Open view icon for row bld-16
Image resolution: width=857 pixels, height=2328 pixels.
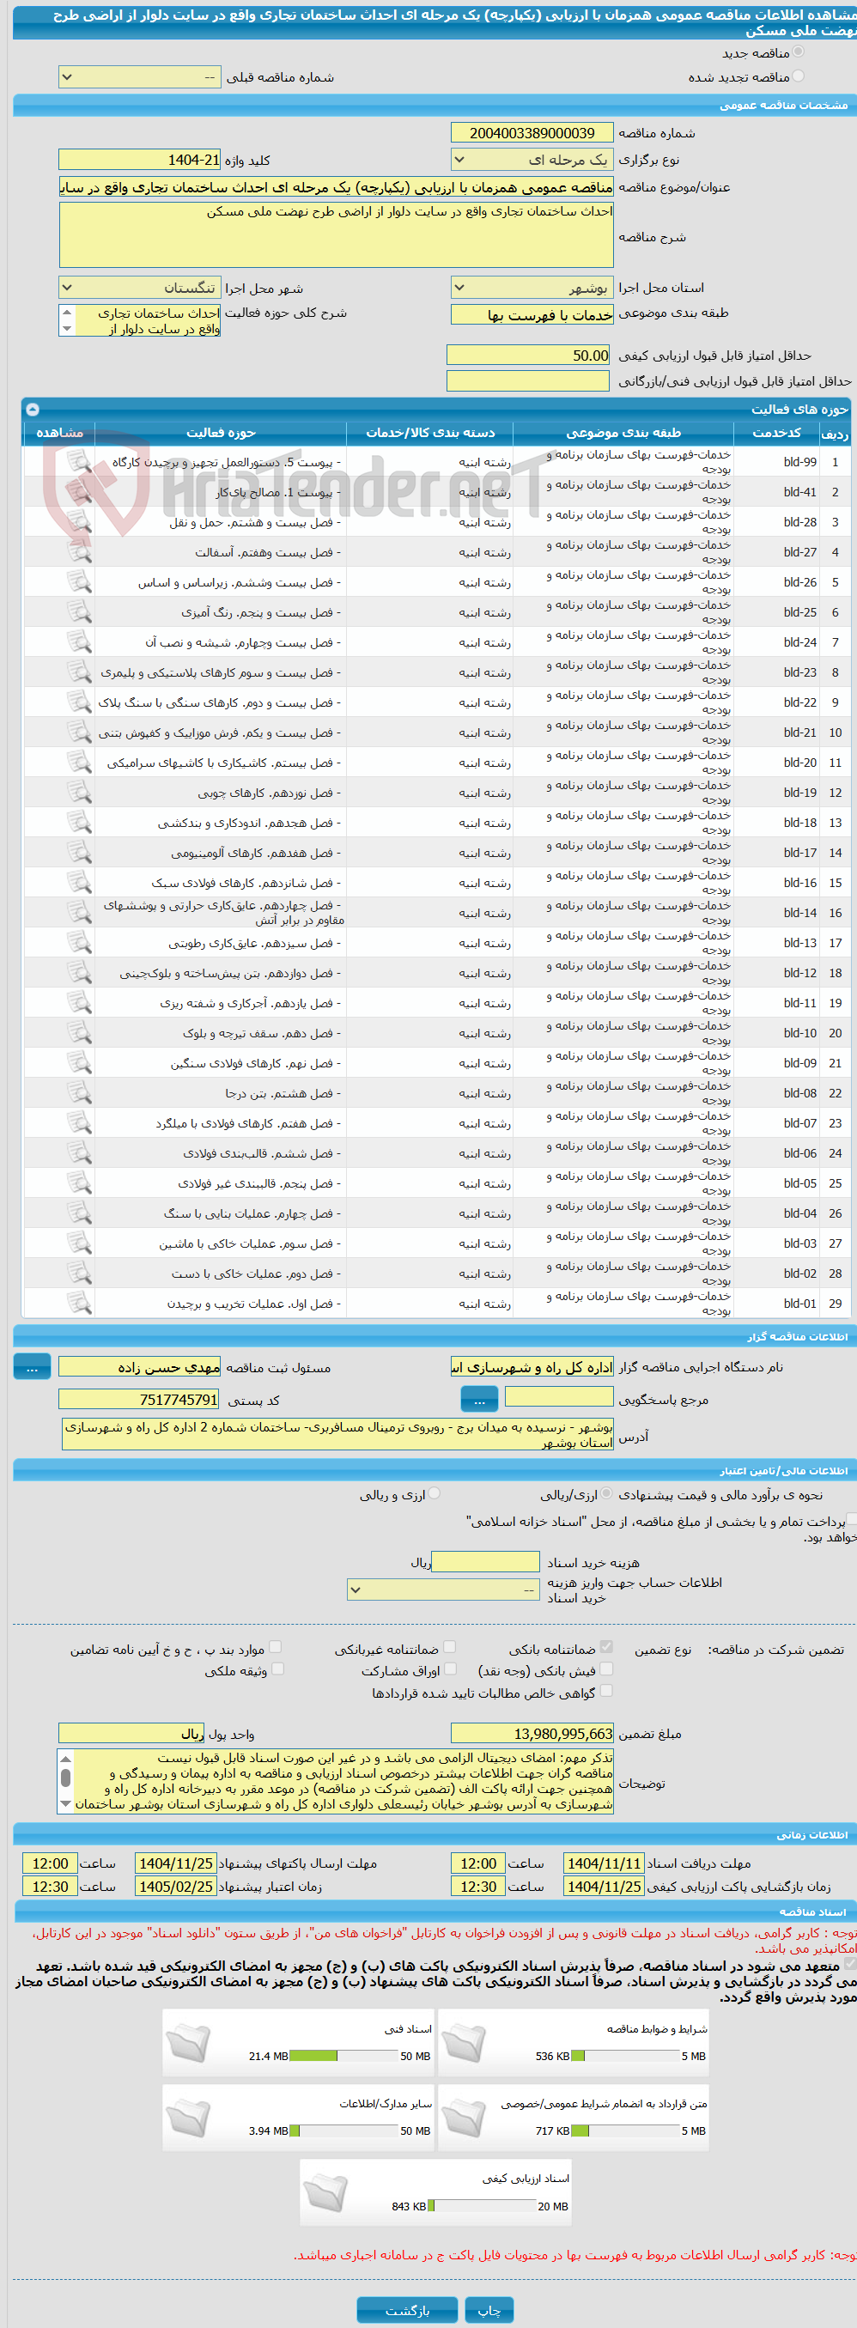(x=80, y=883)
